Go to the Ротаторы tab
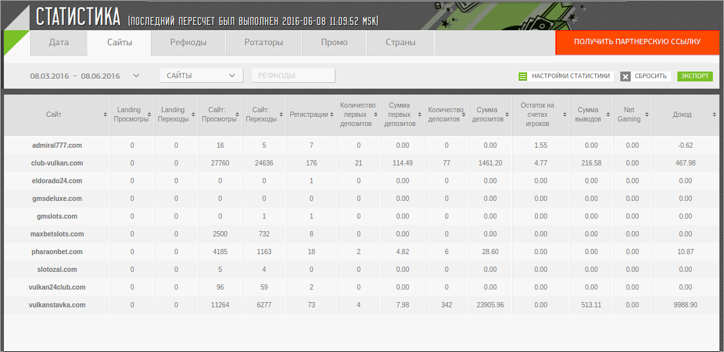The height and width of the screenshot is (352, 724). tap(264, 43)
